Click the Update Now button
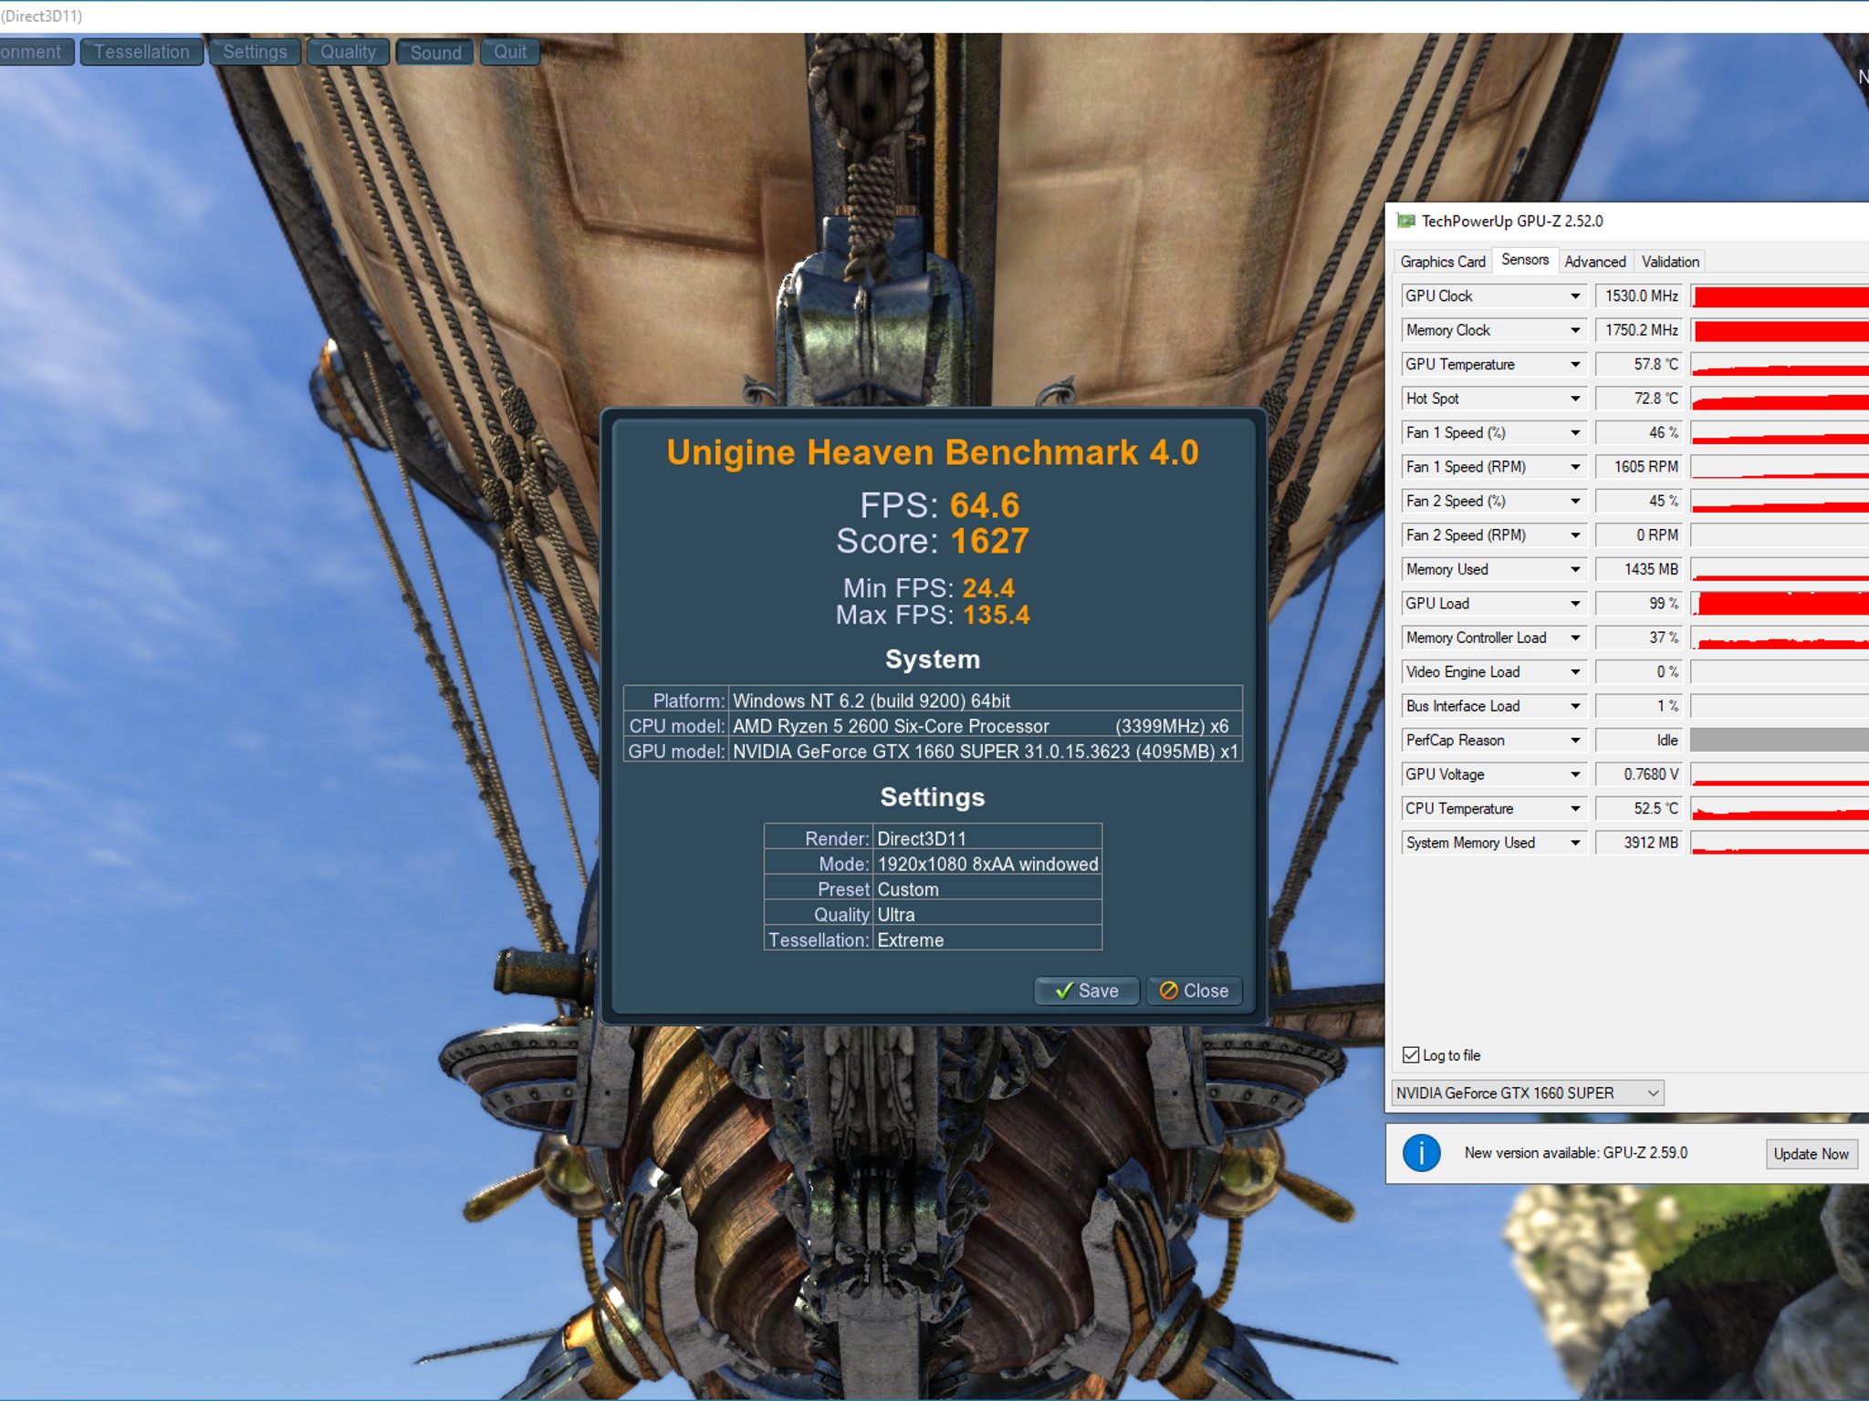The height and width of the screenshot is (1401, 1869). 1811,1154
